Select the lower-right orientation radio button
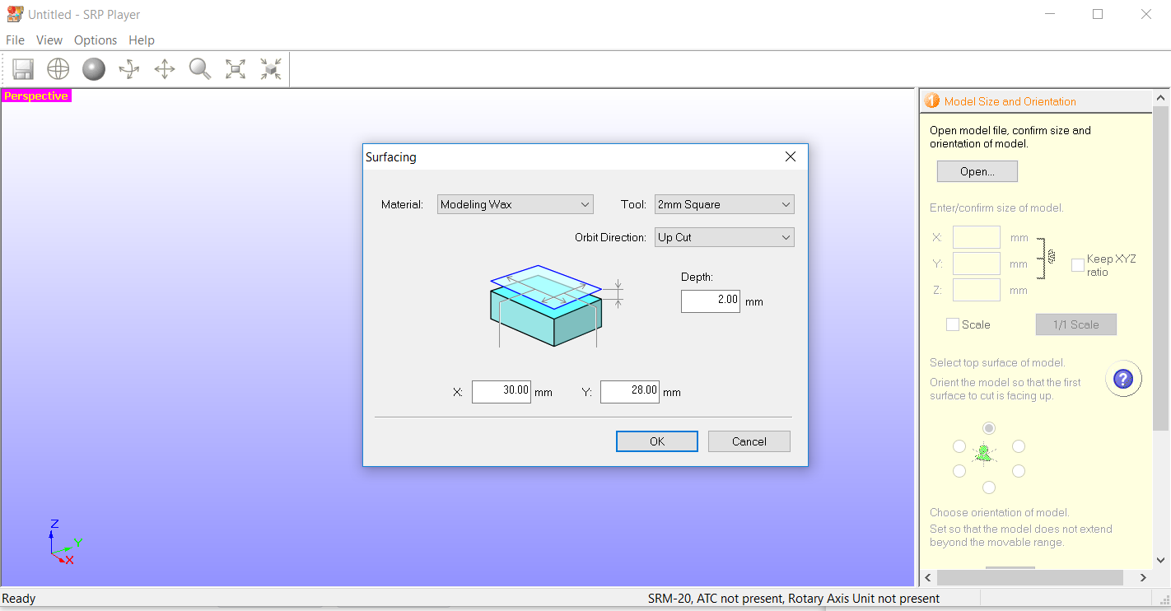 pyautogui.click(x=1019, y=471)
